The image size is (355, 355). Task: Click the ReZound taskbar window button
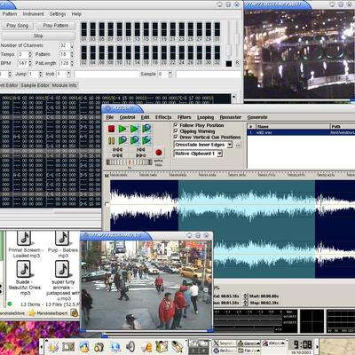[224, 351]
